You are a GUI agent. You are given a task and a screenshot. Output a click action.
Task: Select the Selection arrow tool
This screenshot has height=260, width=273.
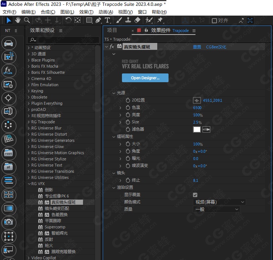pos(8,20)
